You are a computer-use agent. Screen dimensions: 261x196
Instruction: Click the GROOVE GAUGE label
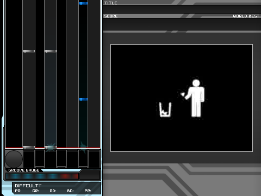click(x=24, y=170)
